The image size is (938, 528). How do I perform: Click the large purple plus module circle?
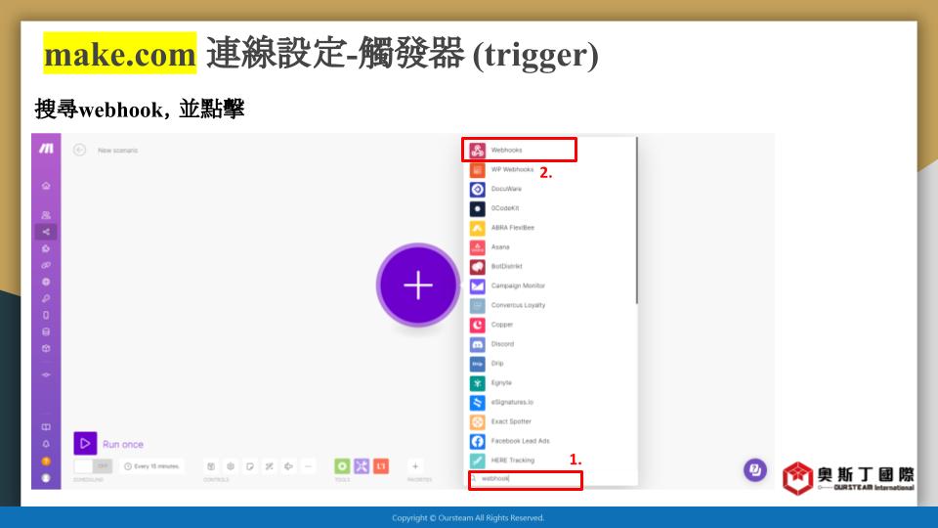click(418, 285)
